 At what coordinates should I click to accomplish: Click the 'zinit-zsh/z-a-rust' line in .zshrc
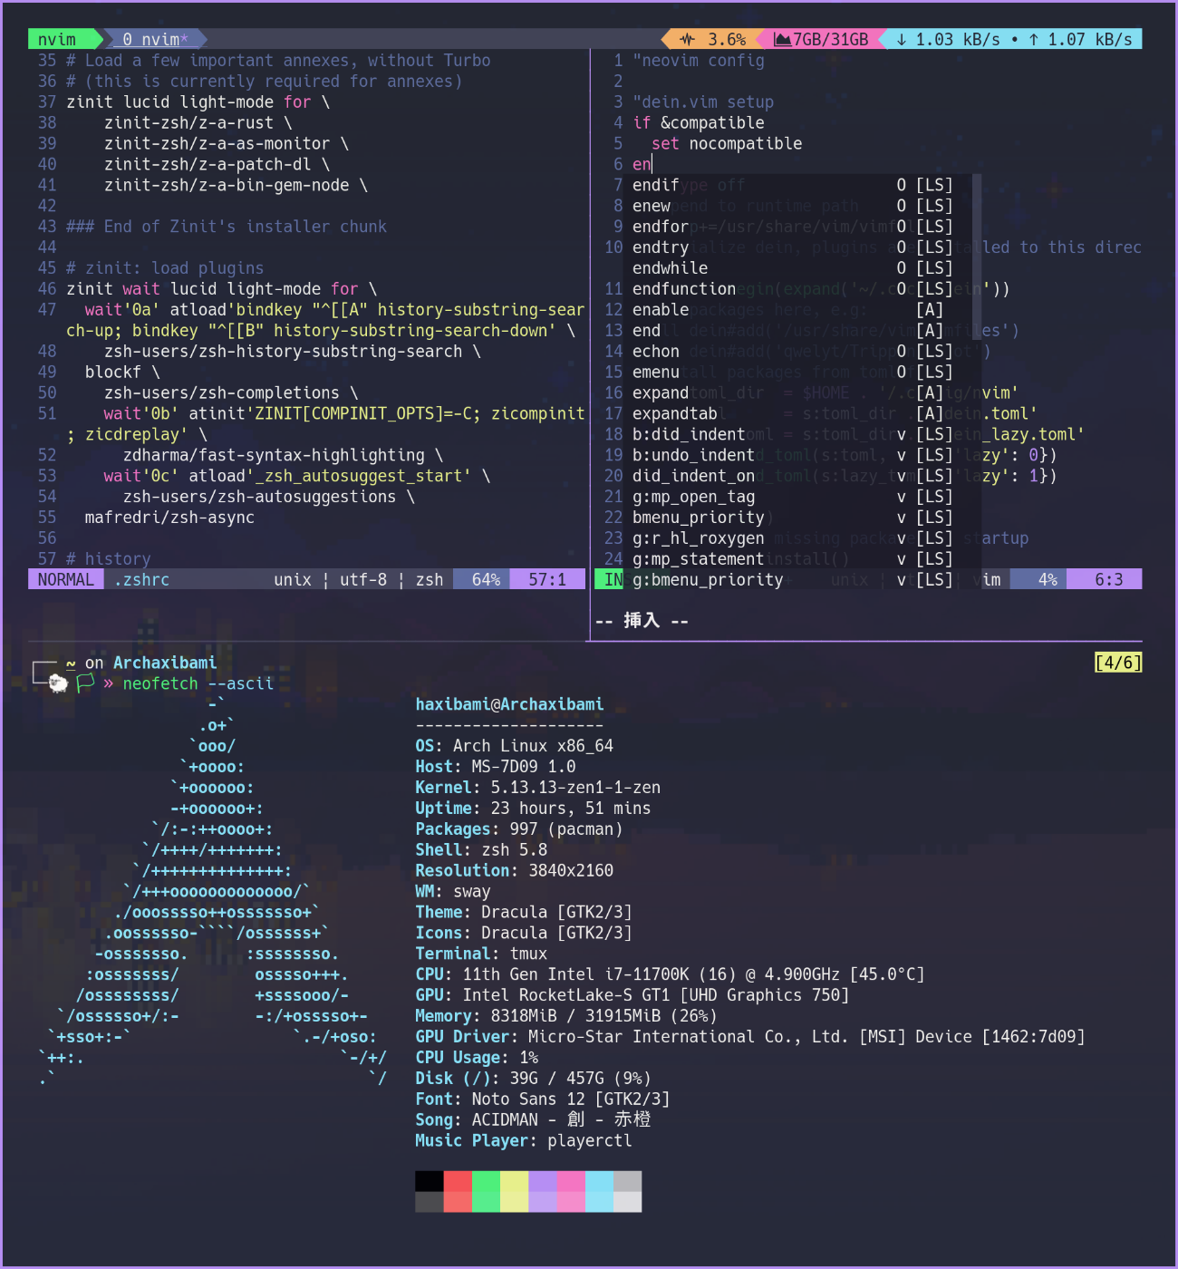(198, 122)
